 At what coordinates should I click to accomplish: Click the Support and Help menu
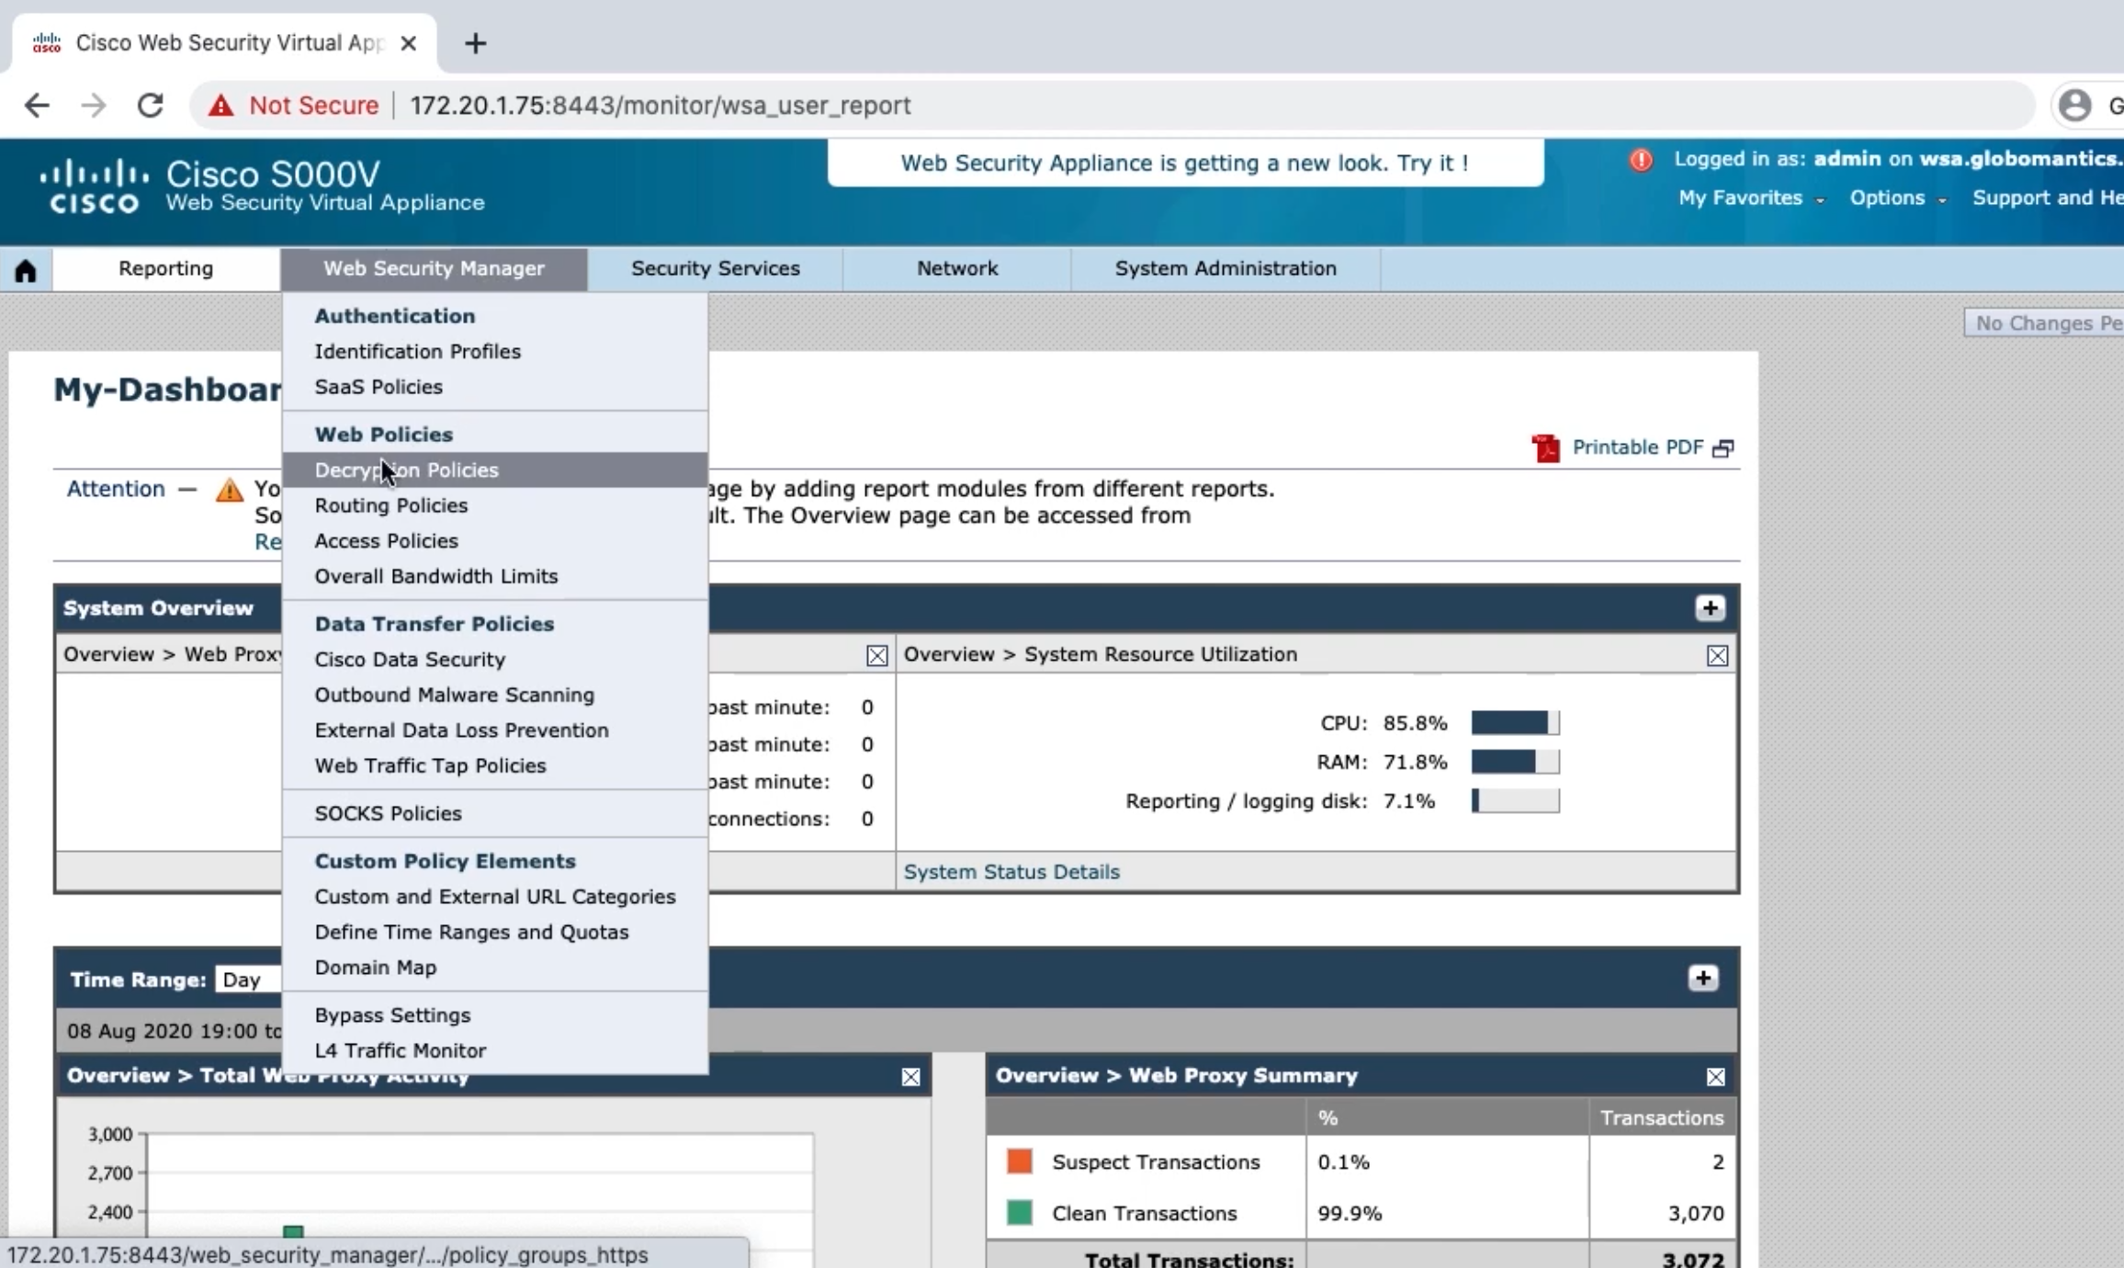[2048, 198]
